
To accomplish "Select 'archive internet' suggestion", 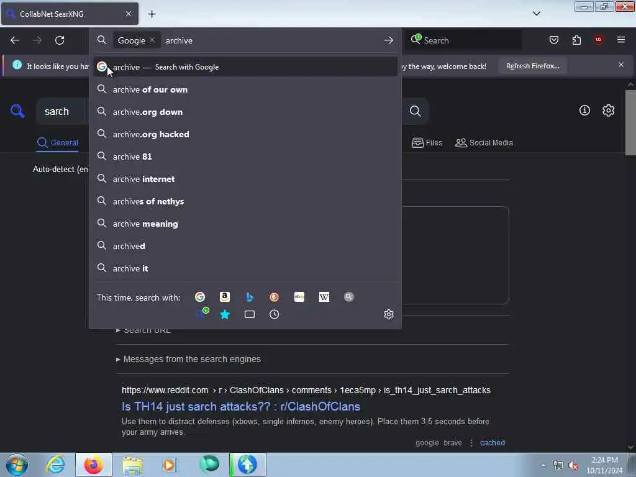I will (245, 179).
